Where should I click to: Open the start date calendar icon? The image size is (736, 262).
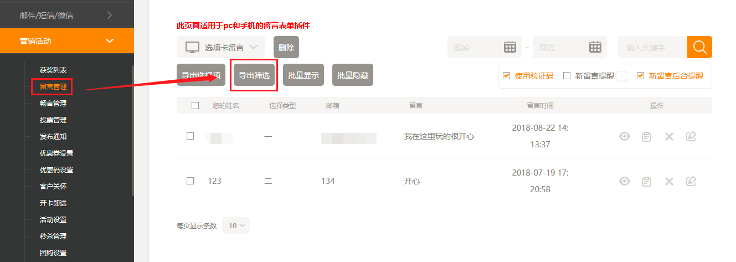click(510, 47)
